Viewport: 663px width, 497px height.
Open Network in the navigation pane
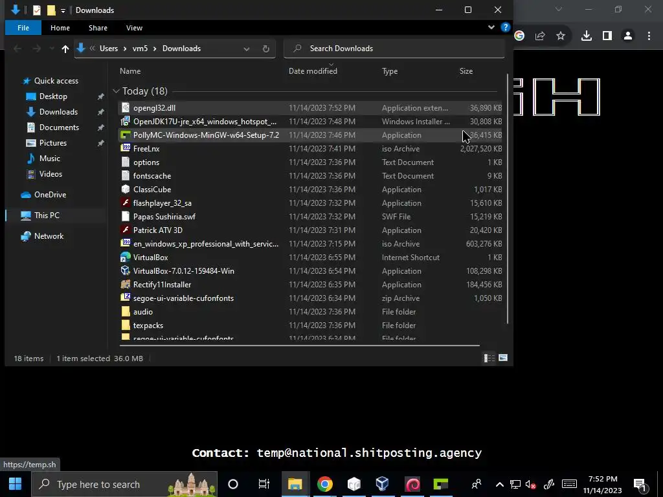49,236
